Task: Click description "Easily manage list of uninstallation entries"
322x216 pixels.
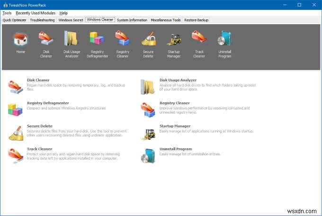Action: [x=190, y=154]
